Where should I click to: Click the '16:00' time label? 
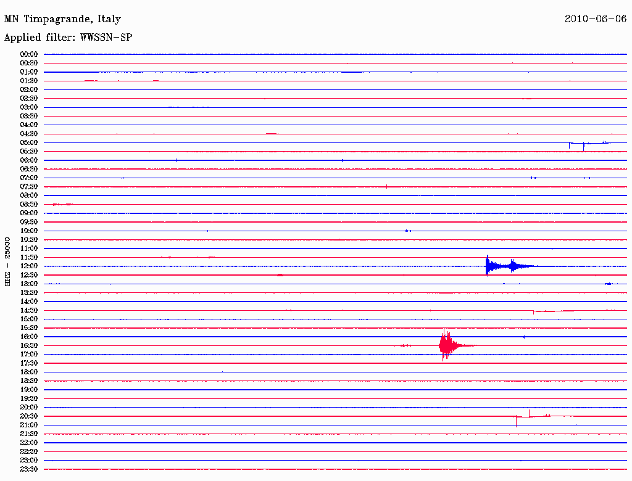click(29, 337)
